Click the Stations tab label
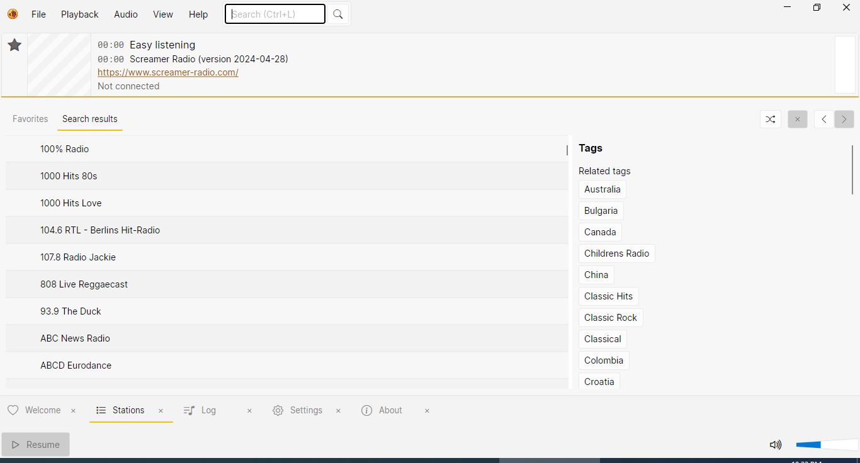 coord(128,410)
